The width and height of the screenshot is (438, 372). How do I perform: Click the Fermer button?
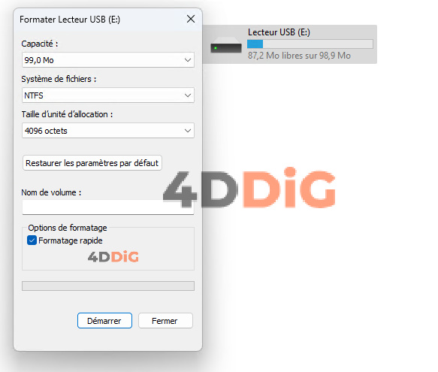[165, 321]
